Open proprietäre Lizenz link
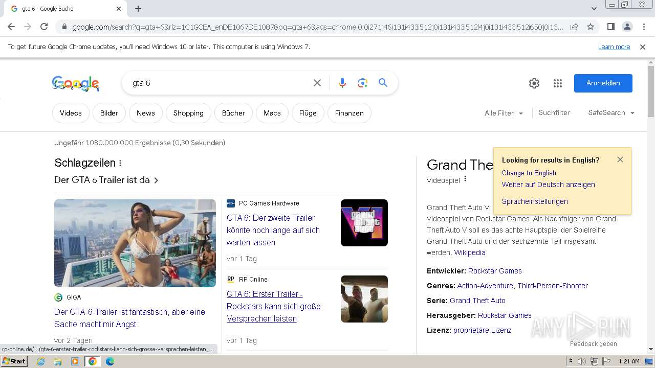This screenshot has width=655, height=368. point(483,330)
